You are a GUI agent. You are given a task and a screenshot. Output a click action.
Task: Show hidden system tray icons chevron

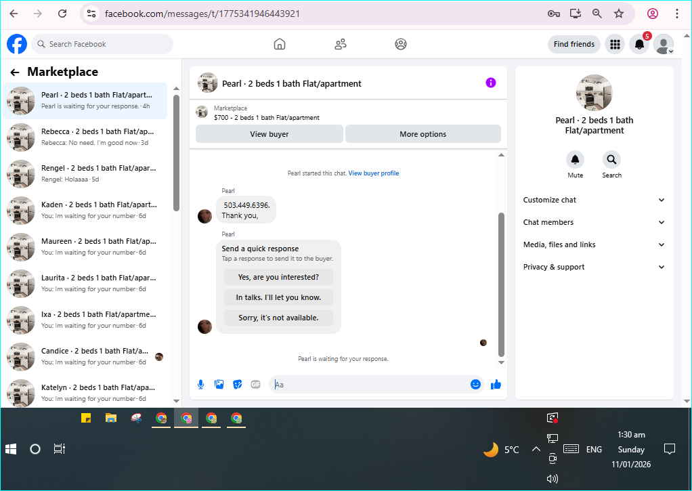(x=536, y=449)
